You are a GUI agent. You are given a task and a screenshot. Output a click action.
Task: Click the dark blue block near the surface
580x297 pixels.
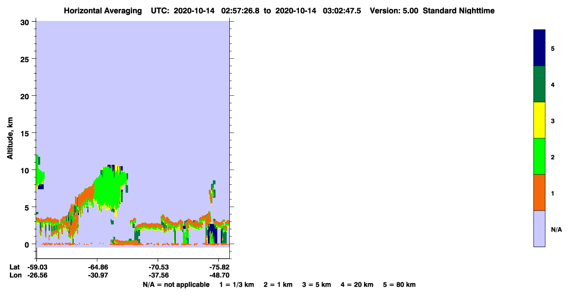pos(214,234)
